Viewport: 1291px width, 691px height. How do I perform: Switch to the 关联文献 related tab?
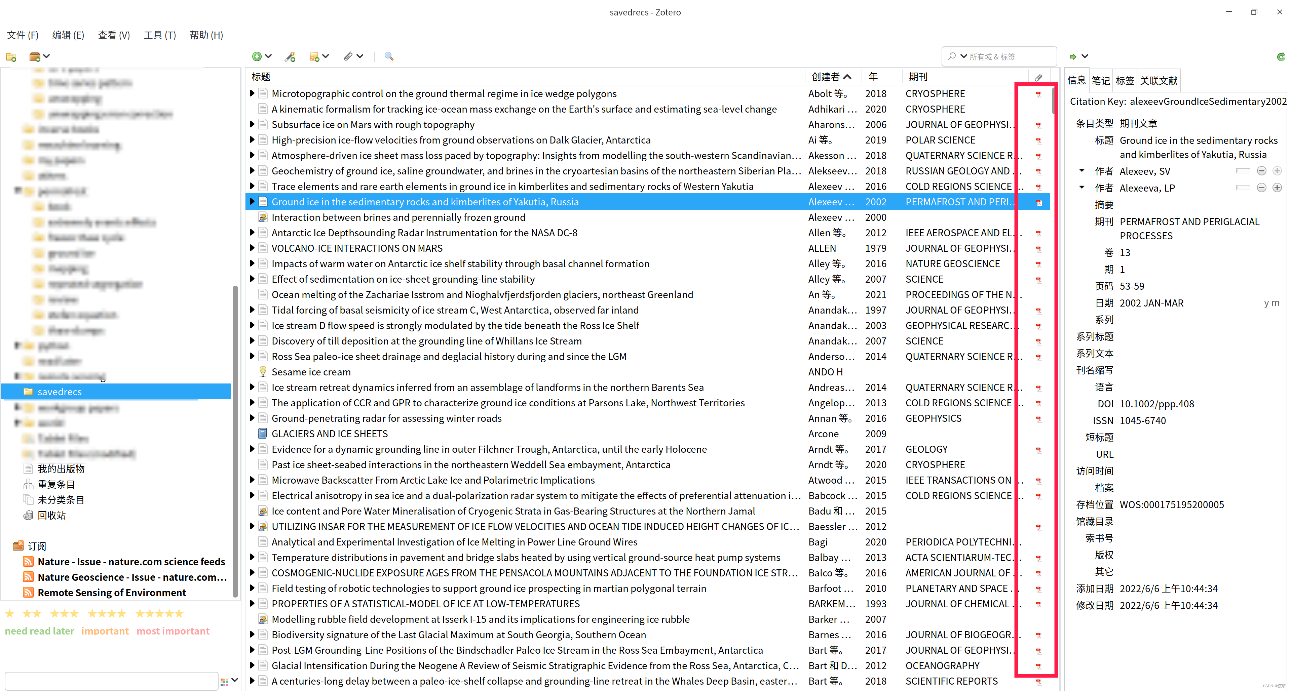point(1159,81)
